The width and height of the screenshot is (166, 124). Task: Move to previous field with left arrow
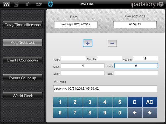tap(135, 113)
